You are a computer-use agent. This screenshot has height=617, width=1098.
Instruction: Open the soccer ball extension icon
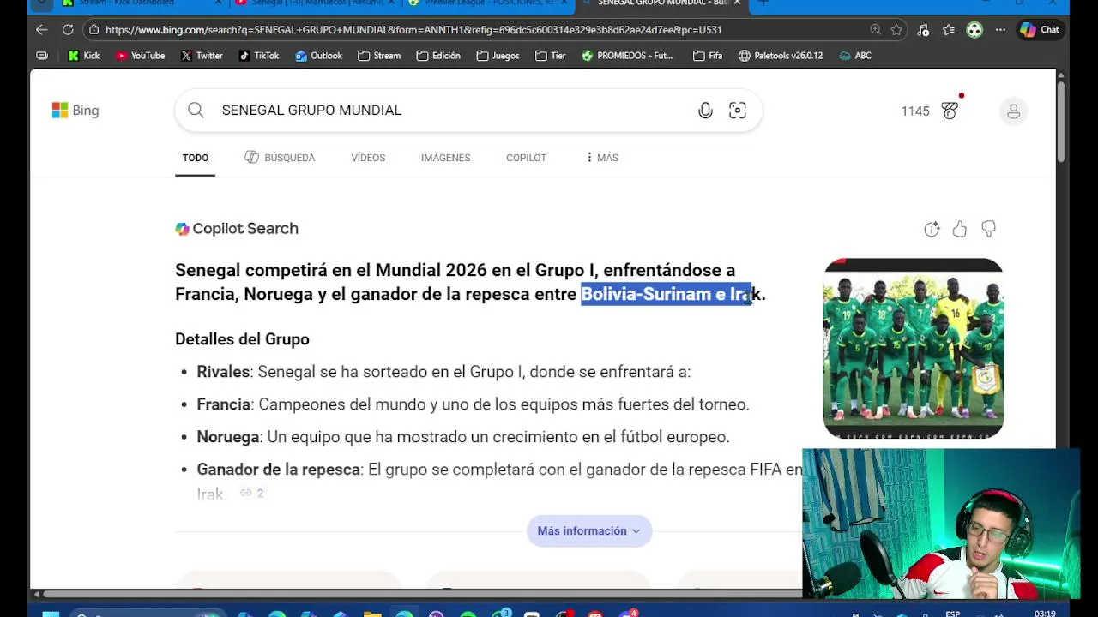coord(974,29)
